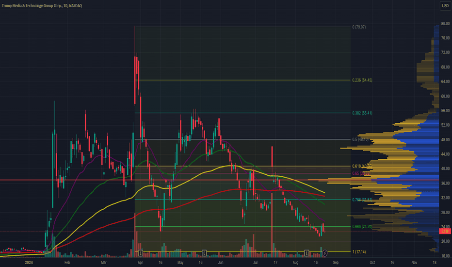This screenshot has width=452, height=267.
Task: Click the earnings marker E near Apr
Action: 140,253
